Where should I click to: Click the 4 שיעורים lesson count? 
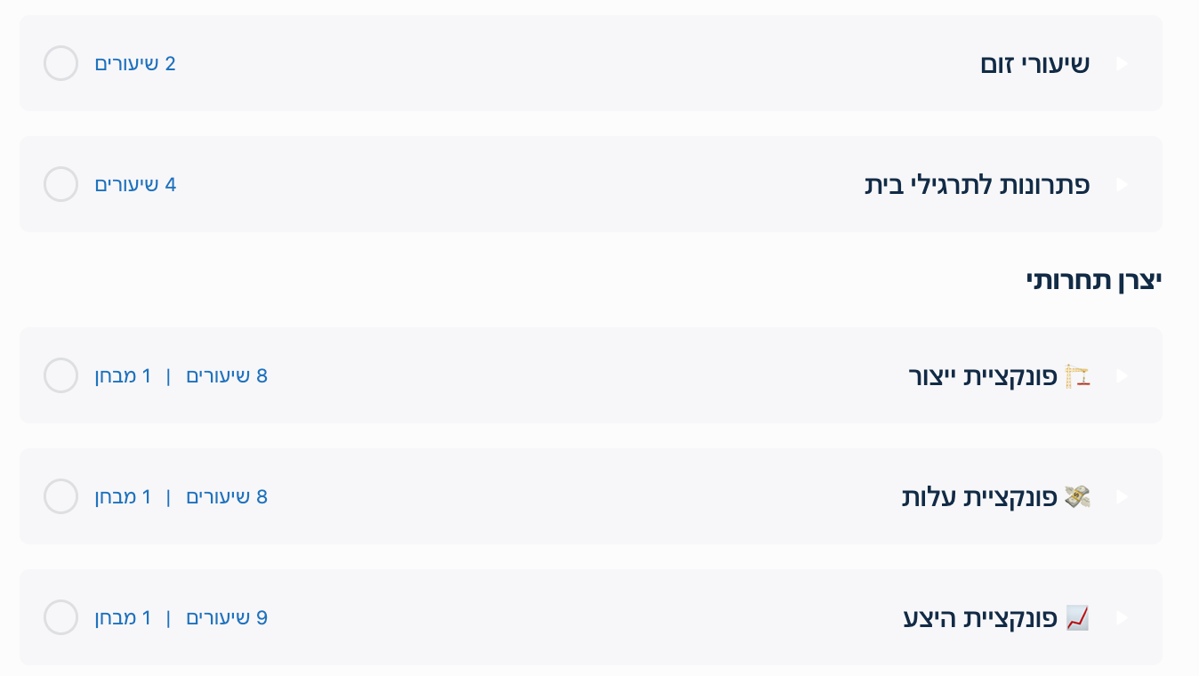pos(135,185)
